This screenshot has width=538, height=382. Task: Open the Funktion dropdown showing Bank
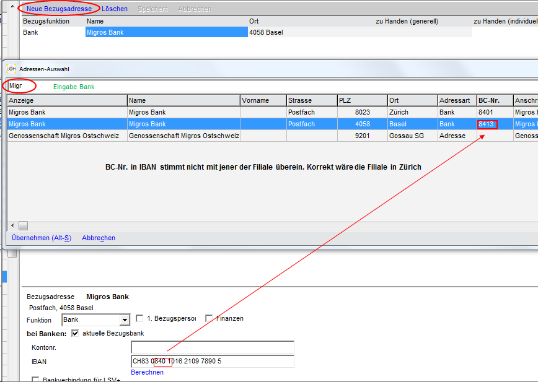pyautogui.click(x=125, y=320)
